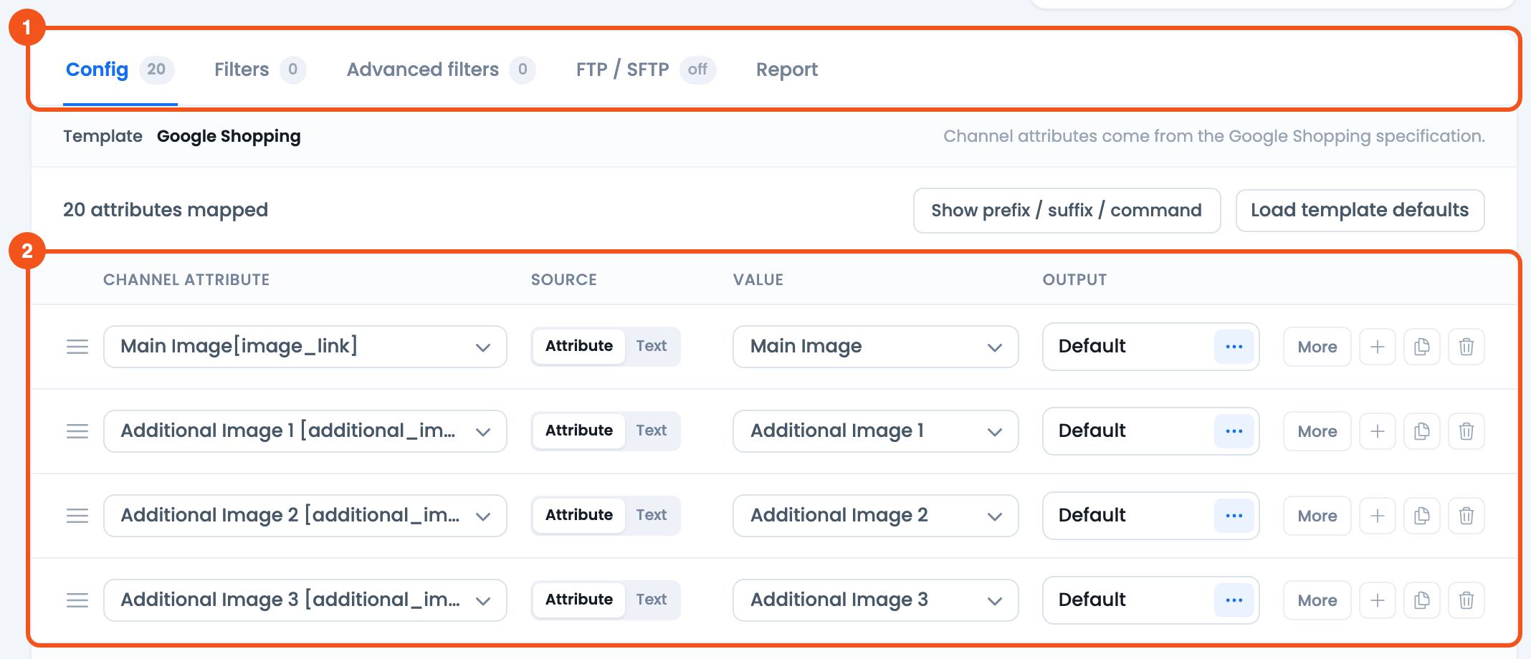This screenshot has height=659, width=1531.
Task: Click More button in Additional Image 3 row
Action: click(x=1317, y=600)
